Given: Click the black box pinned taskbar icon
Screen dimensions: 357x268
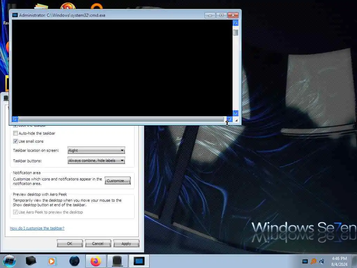Looking at the screenshot, I should (31, 261).
